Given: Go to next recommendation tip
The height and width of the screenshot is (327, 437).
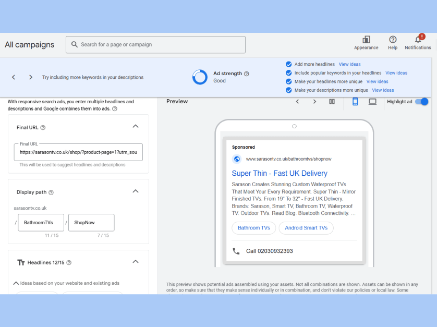Looking at the screenshot, I should tap(31, 77).
